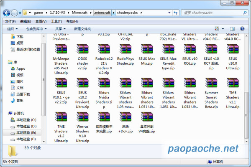The width and height of the screenshot is (251, 167).
Task: Open the 工具(T) menu
Action: pyautogui.click(x=56, y=21)
